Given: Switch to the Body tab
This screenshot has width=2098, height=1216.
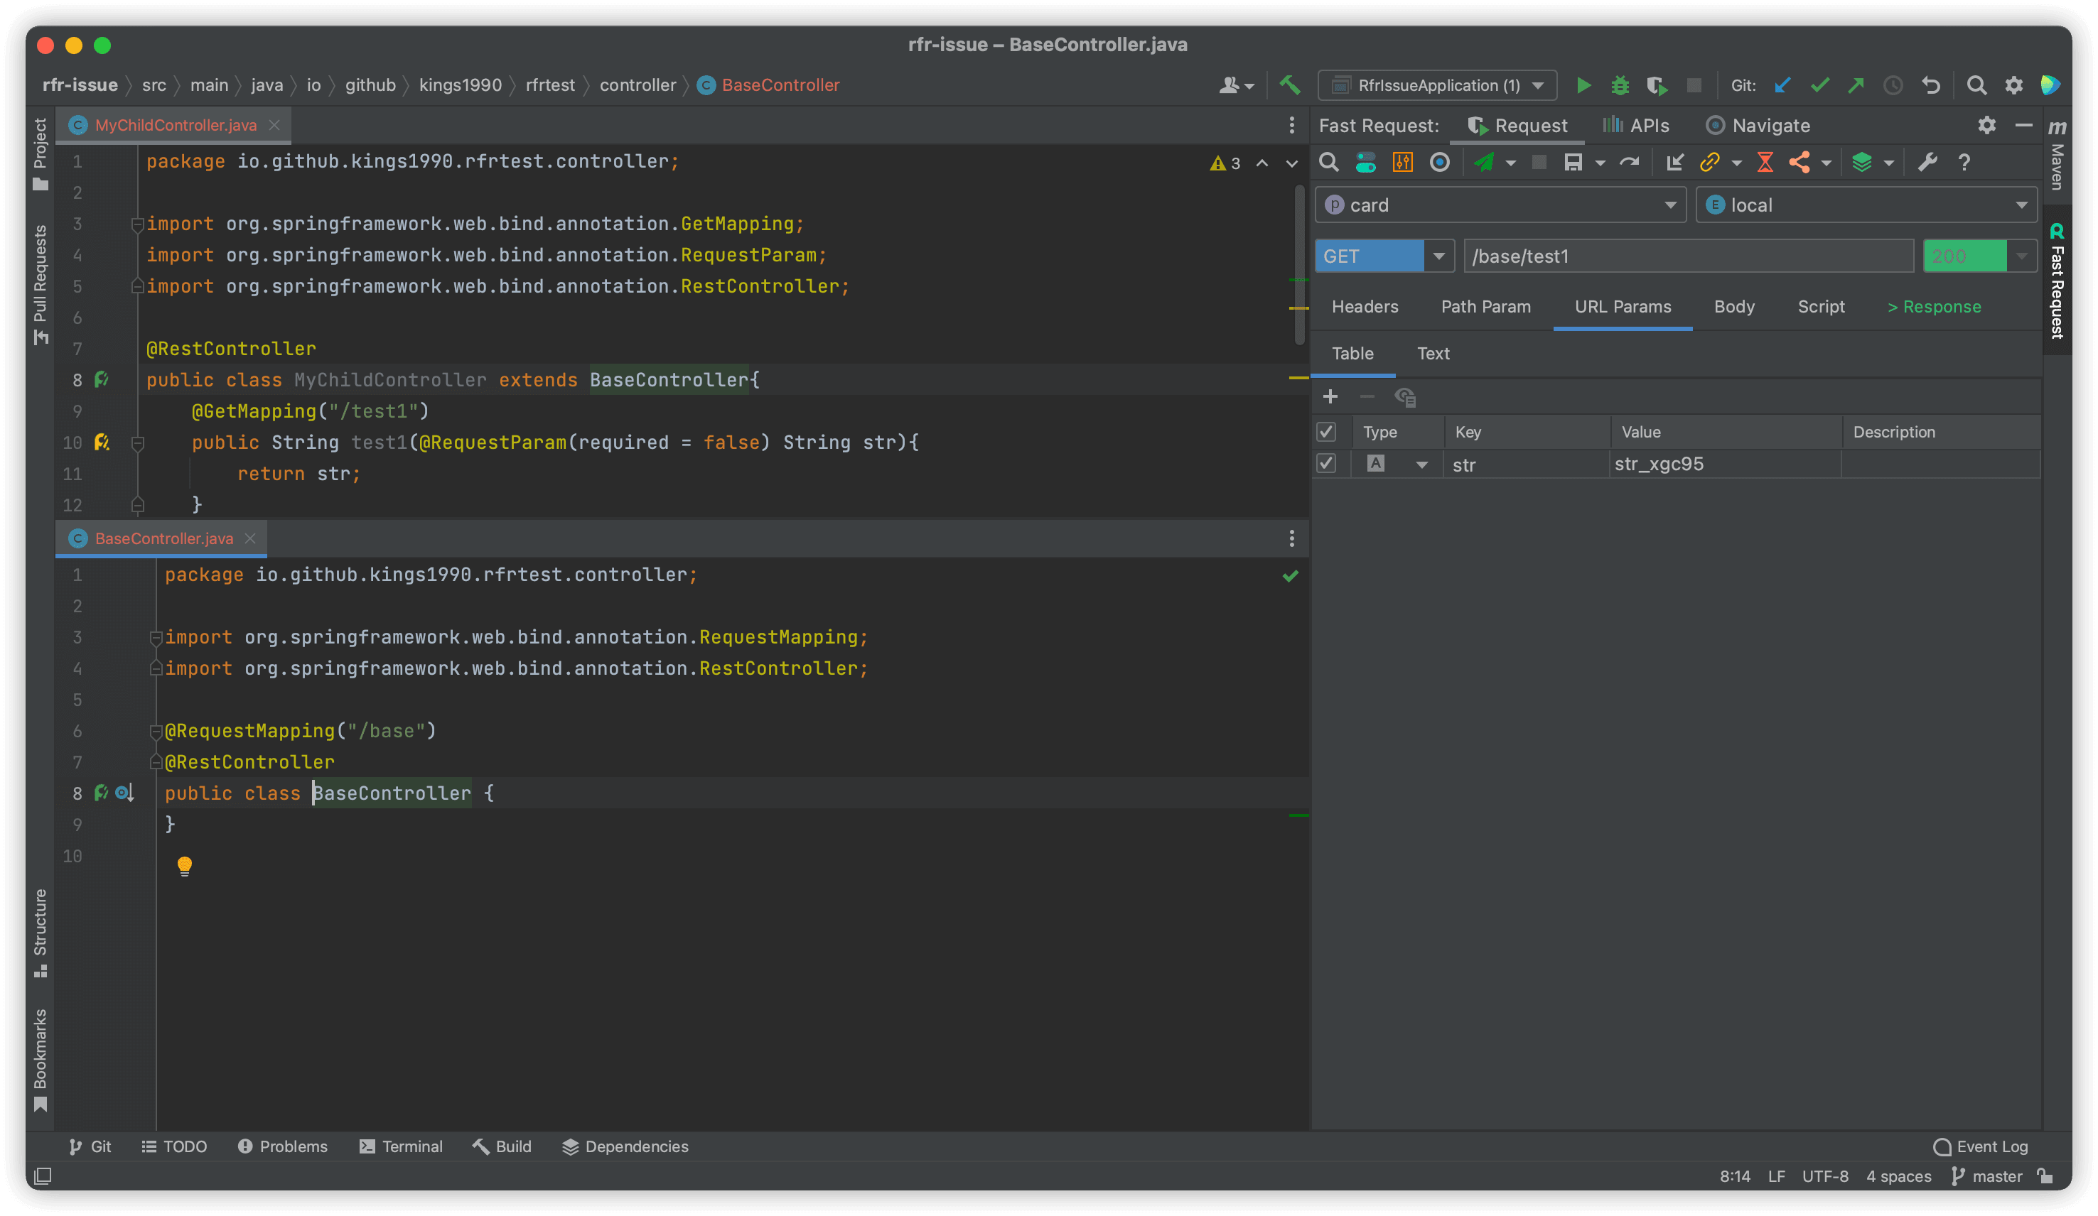Looking at the screenshot, I should [1733, 307].
